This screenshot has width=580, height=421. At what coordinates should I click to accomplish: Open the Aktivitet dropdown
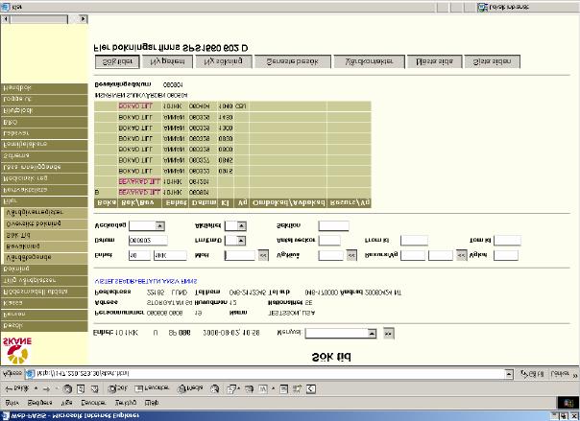[241, 226]
